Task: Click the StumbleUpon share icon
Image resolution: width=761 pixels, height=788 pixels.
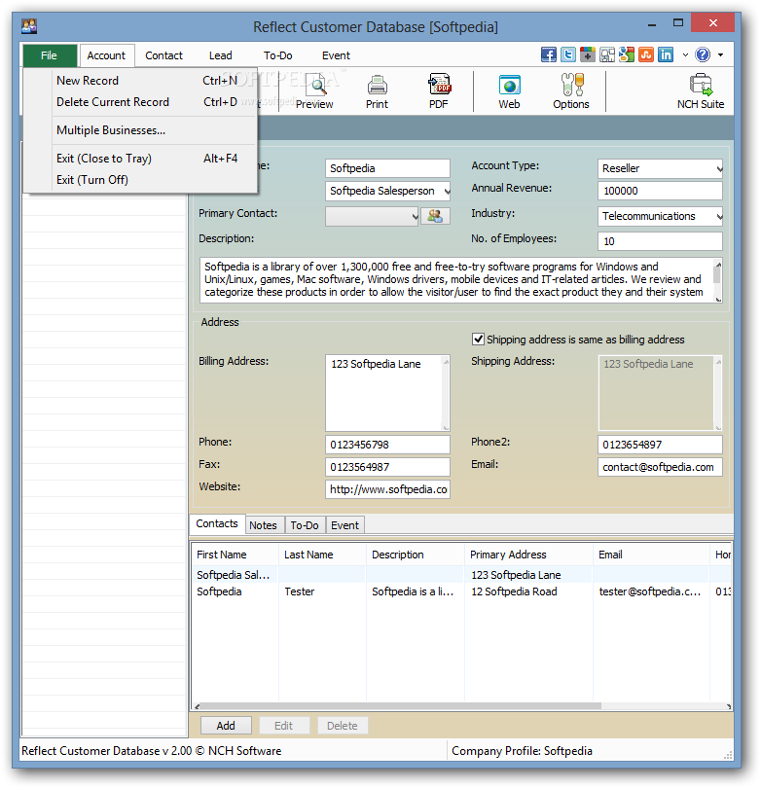Action: click(646, 54)
